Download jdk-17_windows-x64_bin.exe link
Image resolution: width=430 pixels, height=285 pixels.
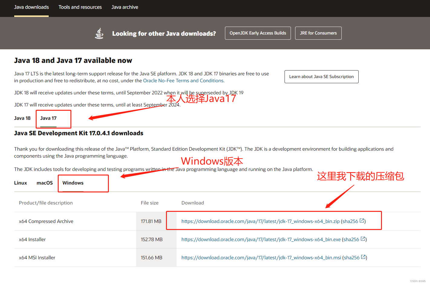(261, 240)
